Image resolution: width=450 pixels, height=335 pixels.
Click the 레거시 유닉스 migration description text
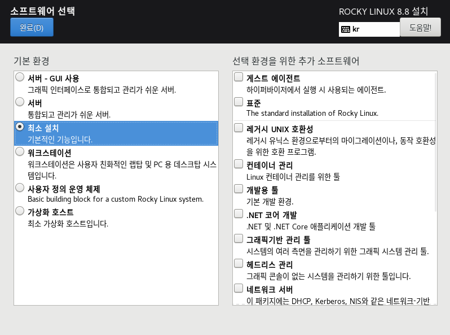tap(341, 146)
